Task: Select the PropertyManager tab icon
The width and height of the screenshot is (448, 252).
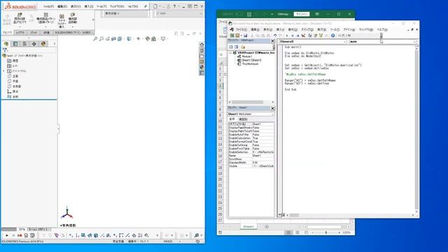Action: pos(15,43)
